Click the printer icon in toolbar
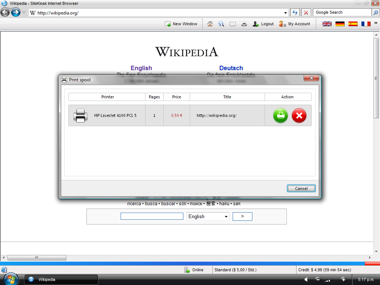The height and width of the screenshot is (285, 380). point(244,24)
